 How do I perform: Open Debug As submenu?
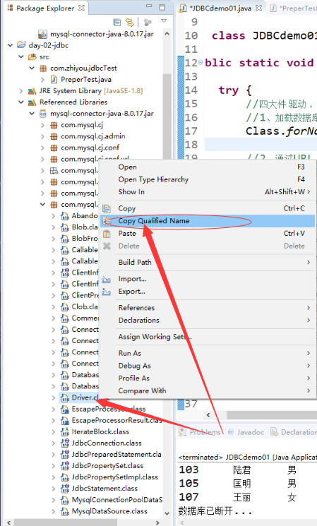tap(208, 366)
